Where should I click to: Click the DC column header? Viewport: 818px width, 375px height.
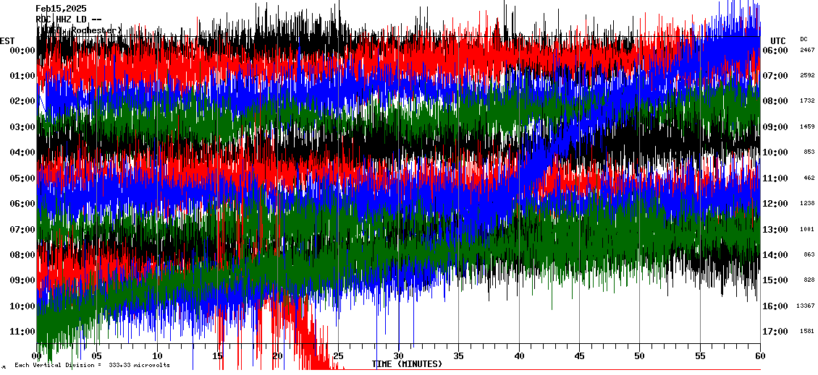tap(804, 39)
